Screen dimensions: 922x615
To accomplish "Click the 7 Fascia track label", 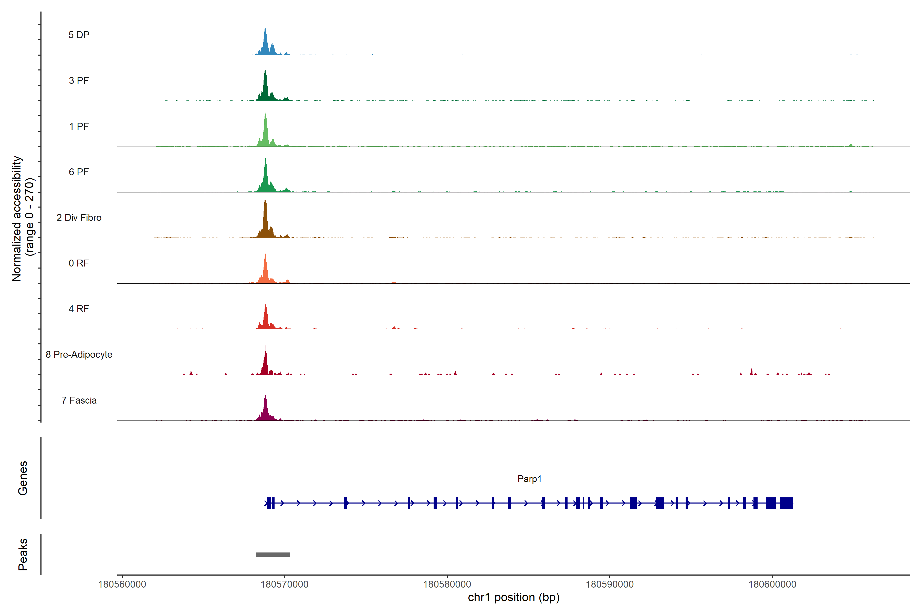I will (x=79, y=400).
